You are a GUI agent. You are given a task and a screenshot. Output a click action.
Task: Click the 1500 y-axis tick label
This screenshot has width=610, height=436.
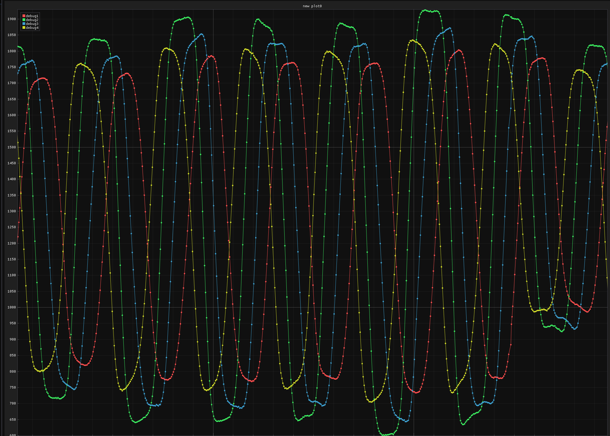(x=12, y=147)
